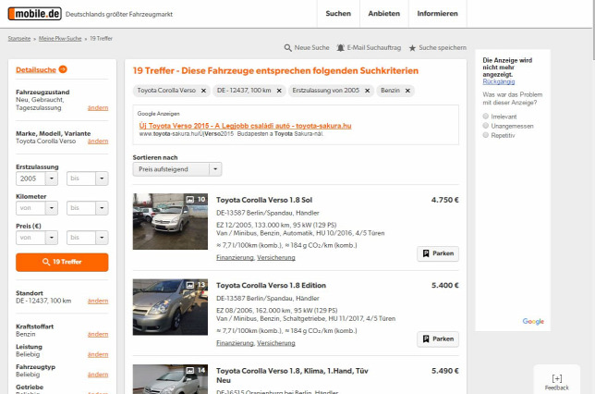Click the Neue Suche magnifier icon
The image size is (595, 394).
pyautogui.click(x=288, y=48)
